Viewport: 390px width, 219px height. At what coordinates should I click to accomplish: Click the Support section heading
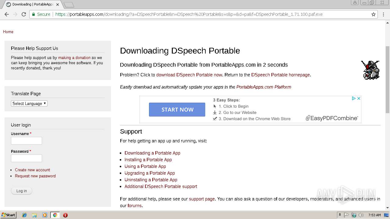click(131, 131)
